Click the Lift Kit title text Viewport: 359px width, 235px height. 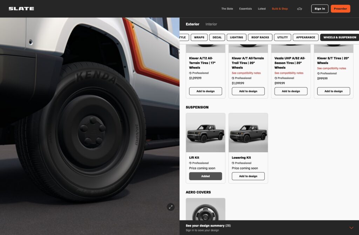coord(194,158)
